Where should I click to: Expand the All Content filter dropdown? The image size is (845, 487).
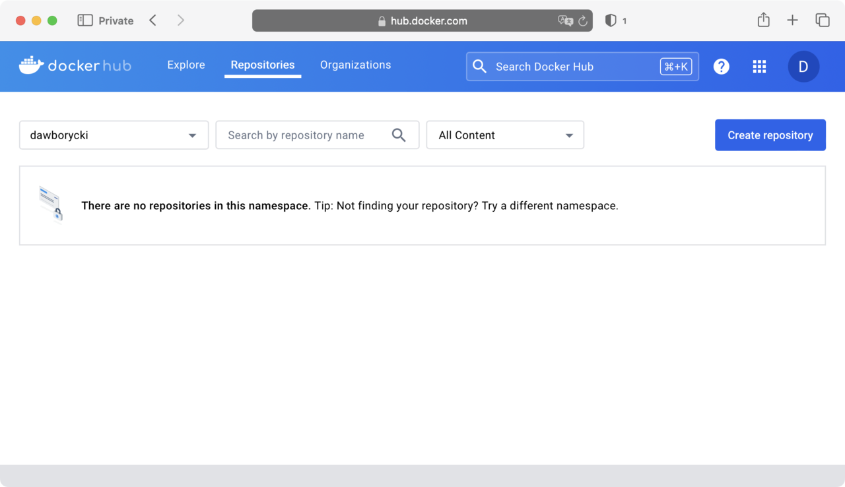505,135
